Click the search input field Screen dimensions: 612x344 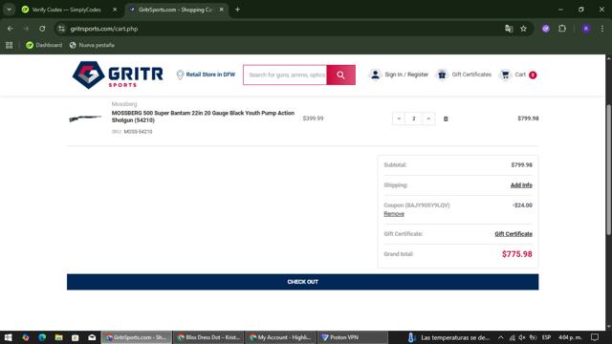click(285, 75)
